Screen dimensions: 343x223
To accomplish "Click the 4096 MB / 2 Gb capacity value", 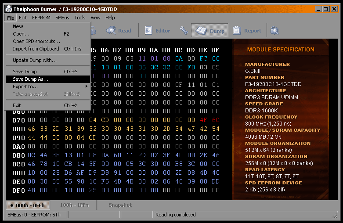I will 263,137.
